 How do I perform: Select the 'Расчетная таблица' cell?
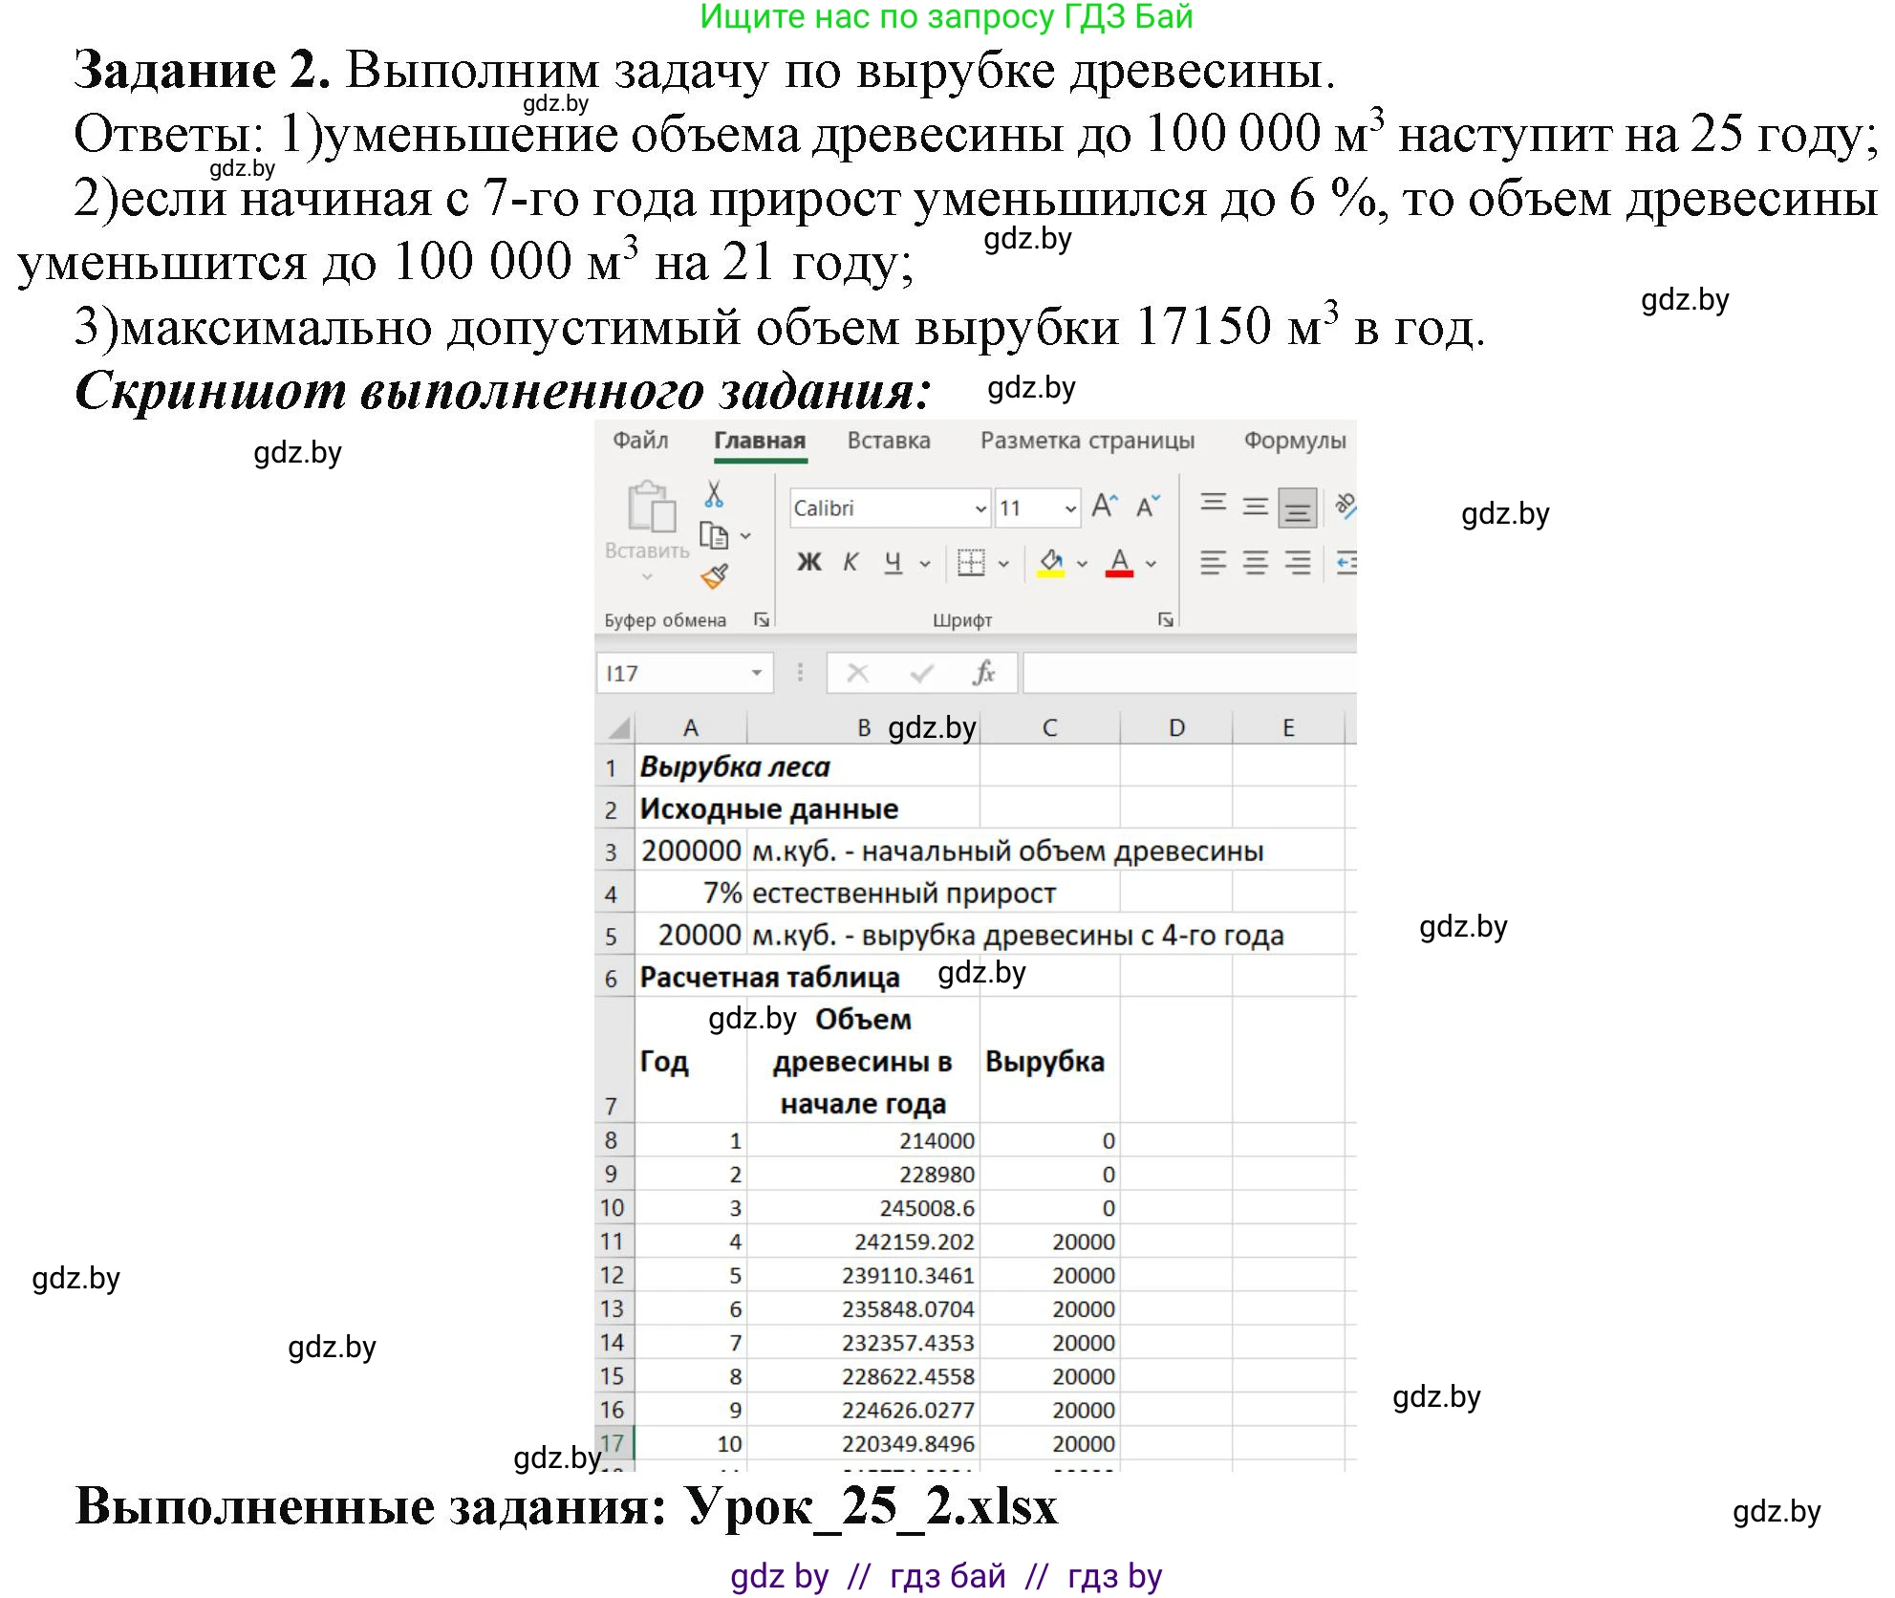click(691, 977)
